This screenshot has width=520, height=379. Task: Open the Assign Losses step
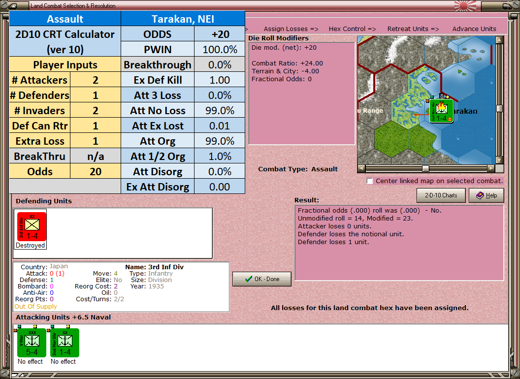[x=291, y=29]
